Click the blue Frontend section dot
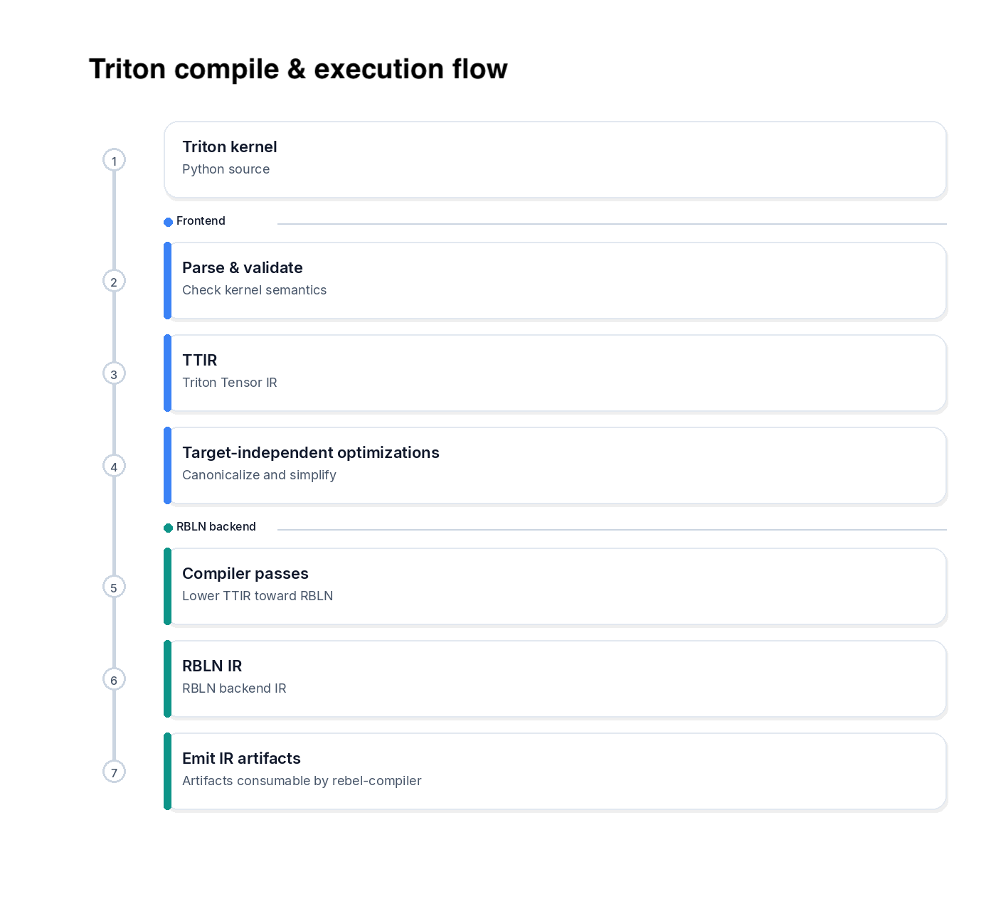Screen dimensions: 996x916 click(169, 222)
